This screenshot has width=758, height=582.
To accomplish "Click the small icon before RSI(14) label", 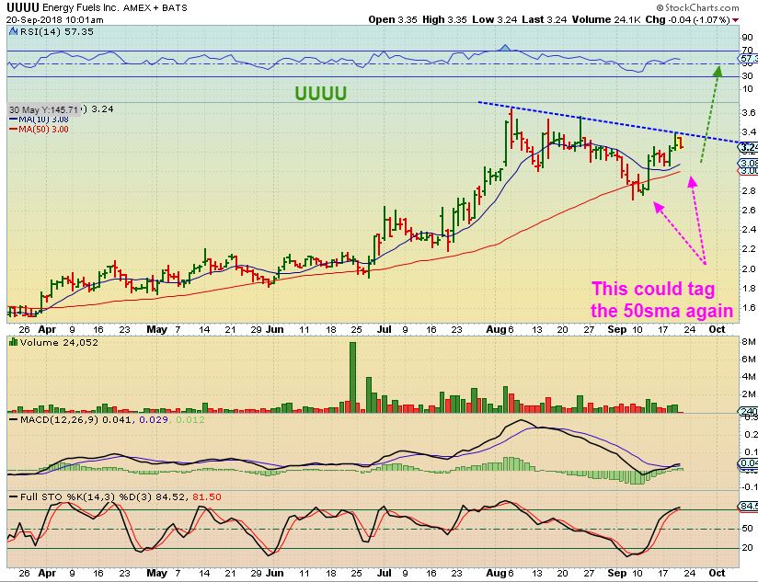I will coord(13,31).
